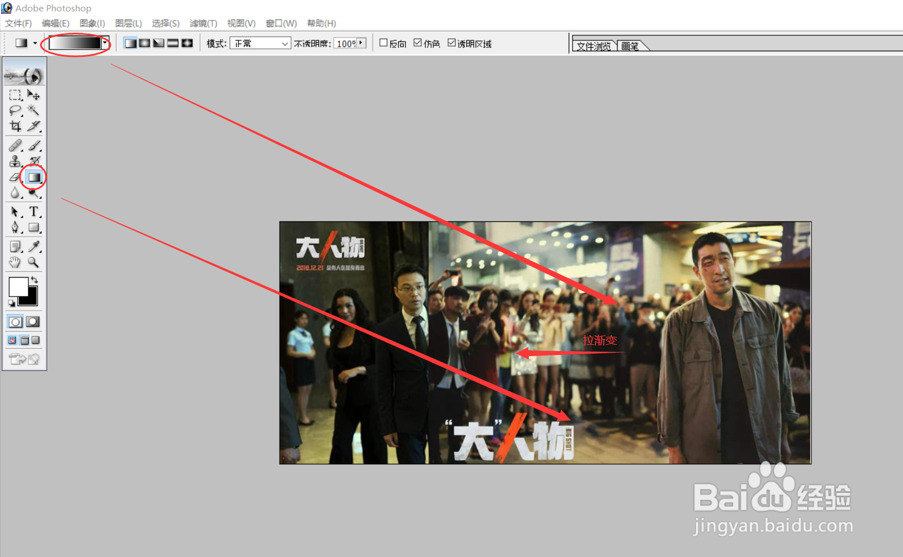Jump to ImageReady button
This screenshot has height=557, width=903.
[x=24, y=358]
